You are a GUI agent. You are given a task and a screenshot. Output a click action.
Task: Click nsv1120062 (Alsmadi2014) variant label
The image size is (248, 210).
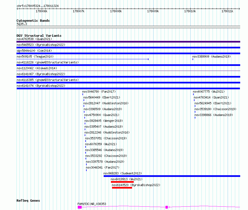[x=37, y=68]
